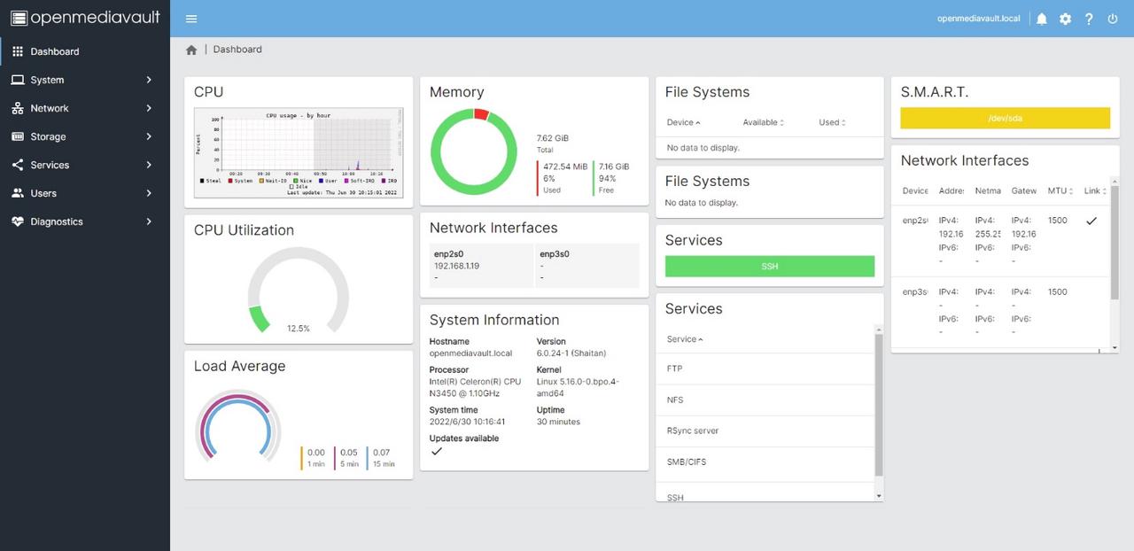Click the green SSH status button

tap(769, 265)
